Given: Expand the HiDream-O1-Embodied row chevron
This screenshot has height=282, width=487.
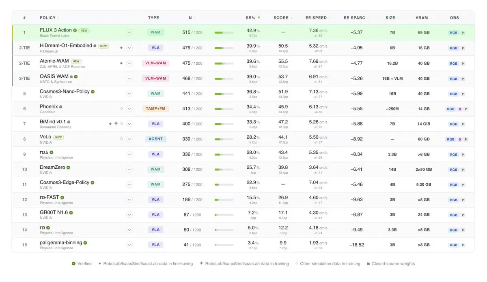Looking at the screenshot, I should [129, 48].
